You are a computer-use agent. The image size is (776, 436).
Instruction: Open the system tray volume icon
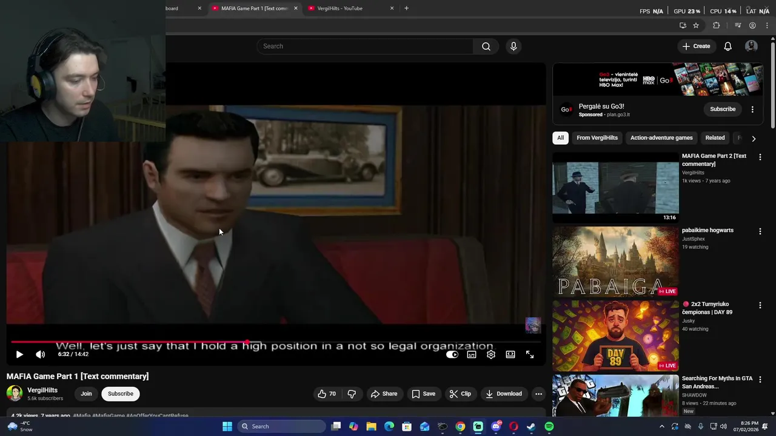point(723,426)
